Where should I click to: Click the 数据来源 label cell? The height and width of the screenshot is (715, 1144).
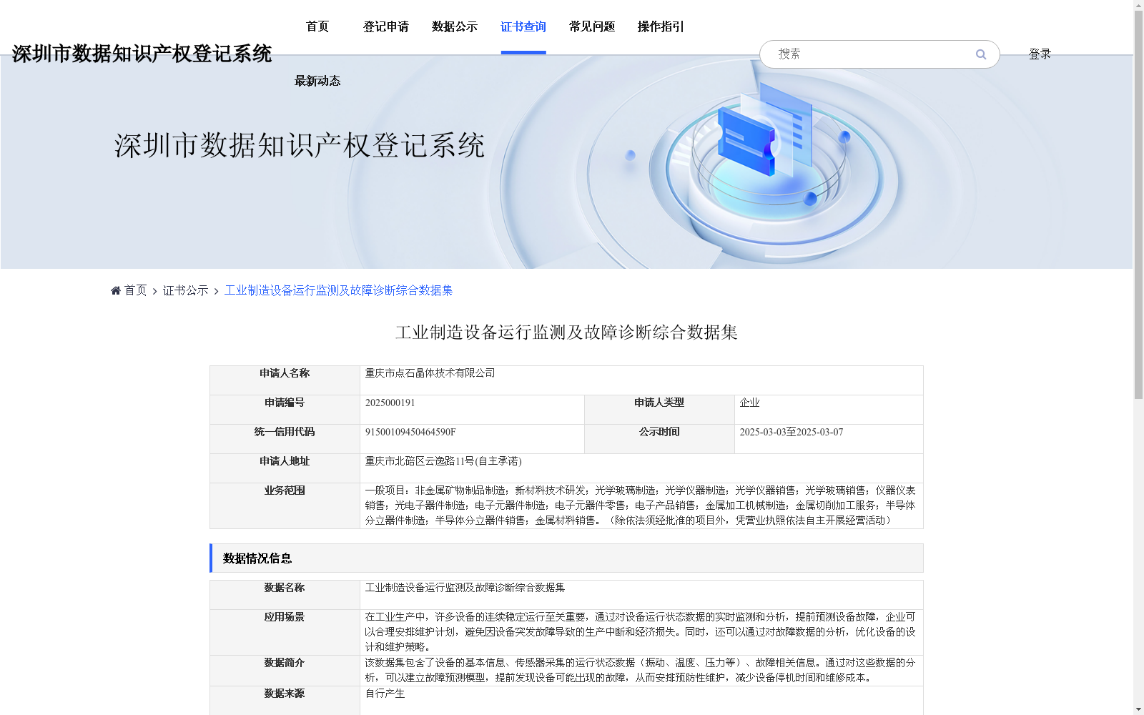(x=285, y=701)
